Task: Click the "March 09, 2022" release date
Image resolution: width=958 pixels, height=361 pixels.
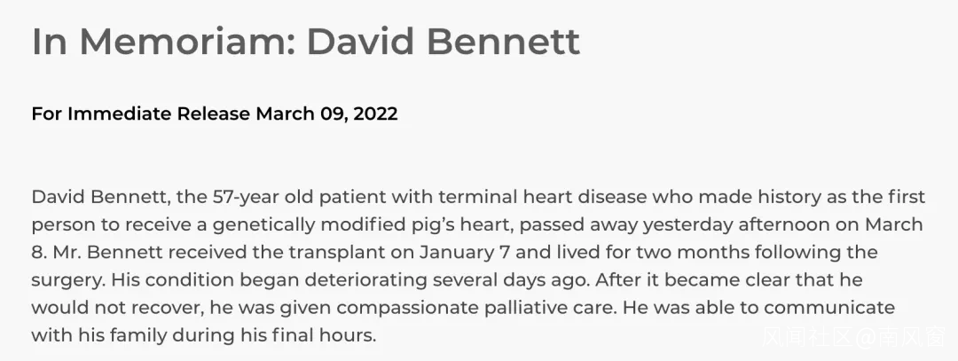Action: [326, 114]
